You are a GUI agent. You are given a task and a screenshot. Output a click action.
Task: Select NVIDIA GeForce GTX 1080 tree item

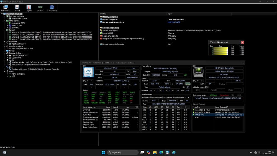(x=22, y=48)
